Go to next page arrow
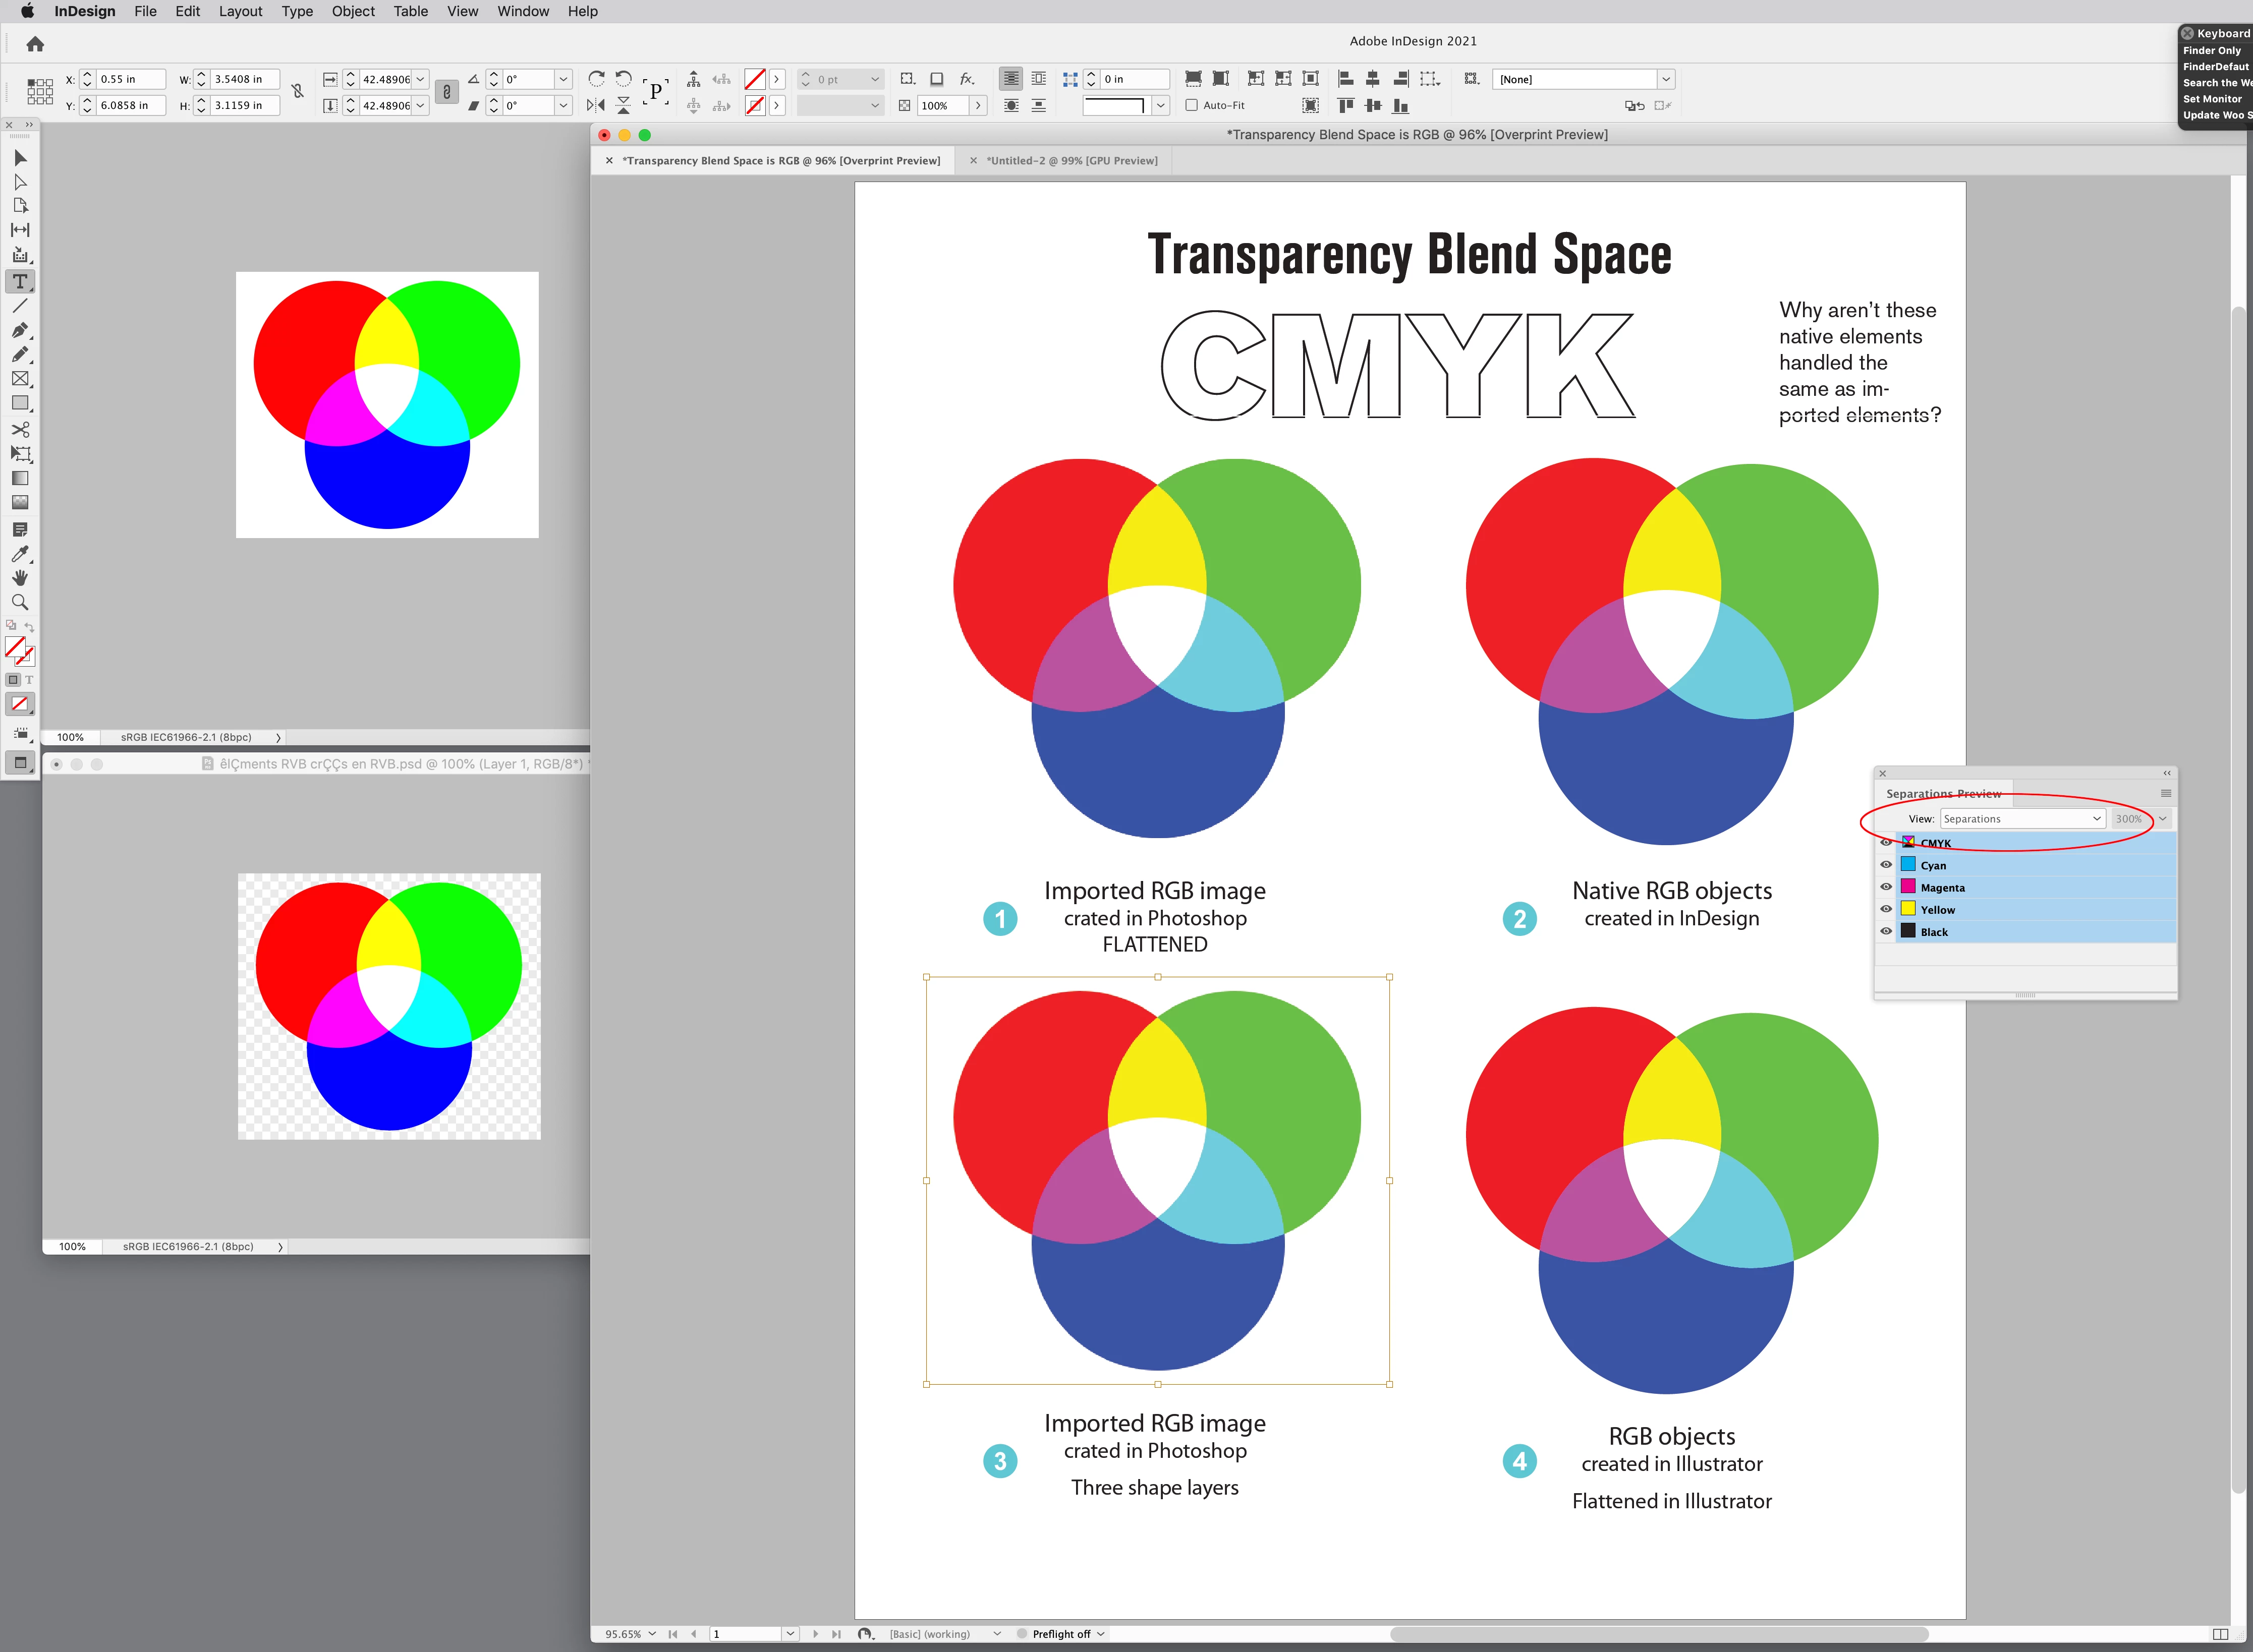This screenshot has height=1652, width=2253. (815, 1634)
